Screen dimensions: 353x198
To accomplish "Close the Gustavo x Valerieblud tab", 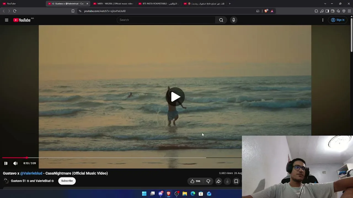I will click(87, 4).
